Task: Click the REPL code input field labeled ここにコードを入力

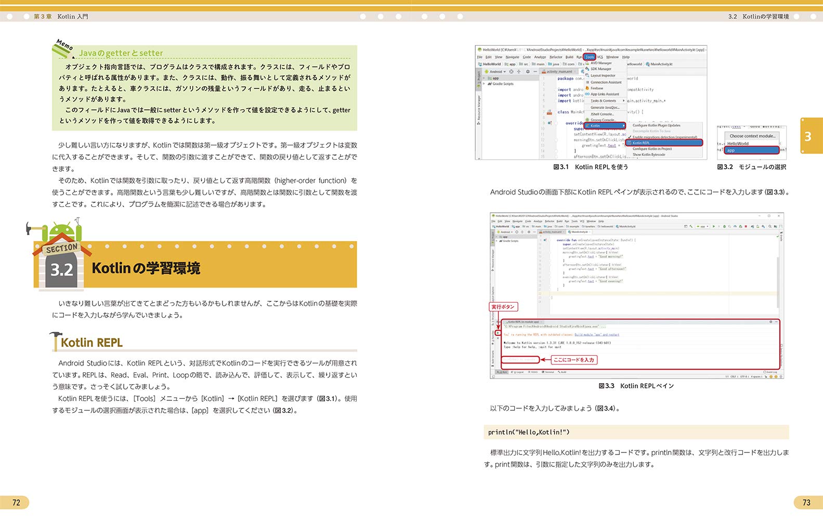Action: pyautogui.click(x=520, y=359)
